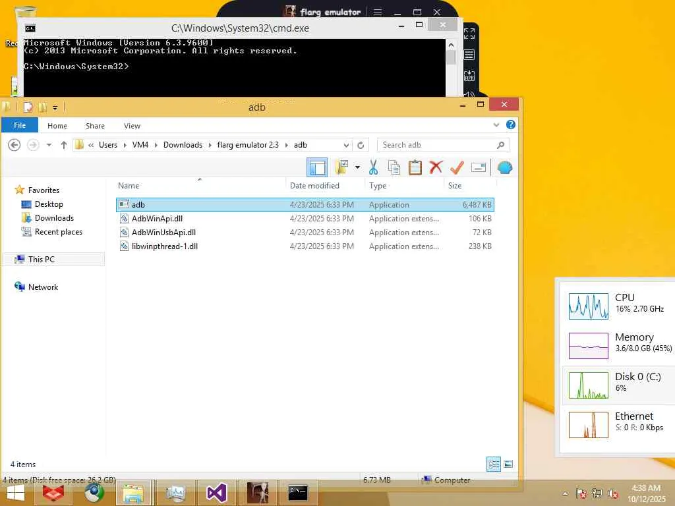Click the cmd window scrollbar up arrow
Viewport: 675px width, 506px height.
(451, 45)
